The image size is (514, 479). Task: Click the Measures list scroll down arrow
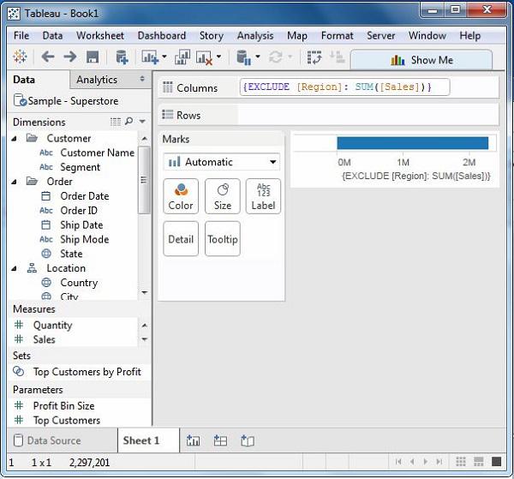coord(144,339)
